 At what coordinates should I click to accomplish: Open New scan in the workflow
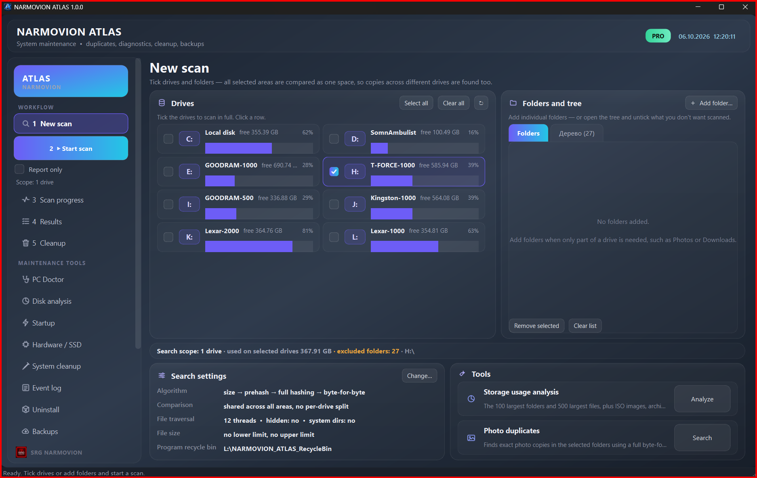coord(71,123)
